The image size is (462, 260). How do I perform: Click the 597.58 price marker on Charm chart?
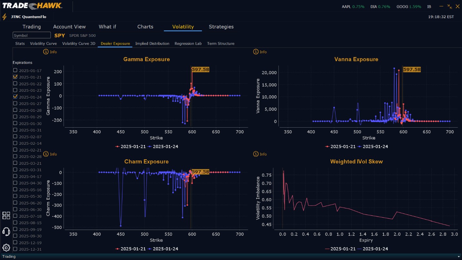pos(200,172)
